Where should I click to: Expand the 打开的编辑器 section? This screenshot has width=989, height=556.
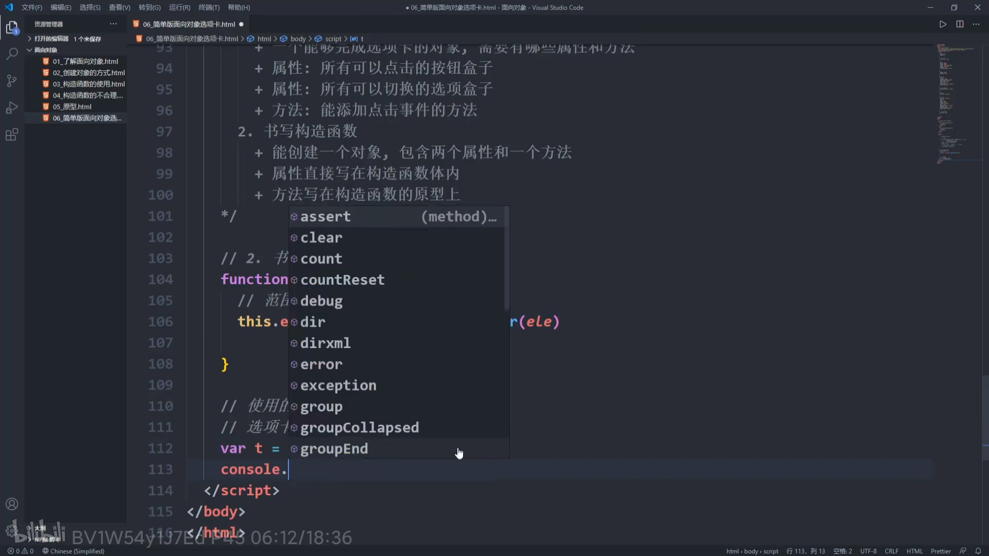pyautogui.click(x=52, y=39)
